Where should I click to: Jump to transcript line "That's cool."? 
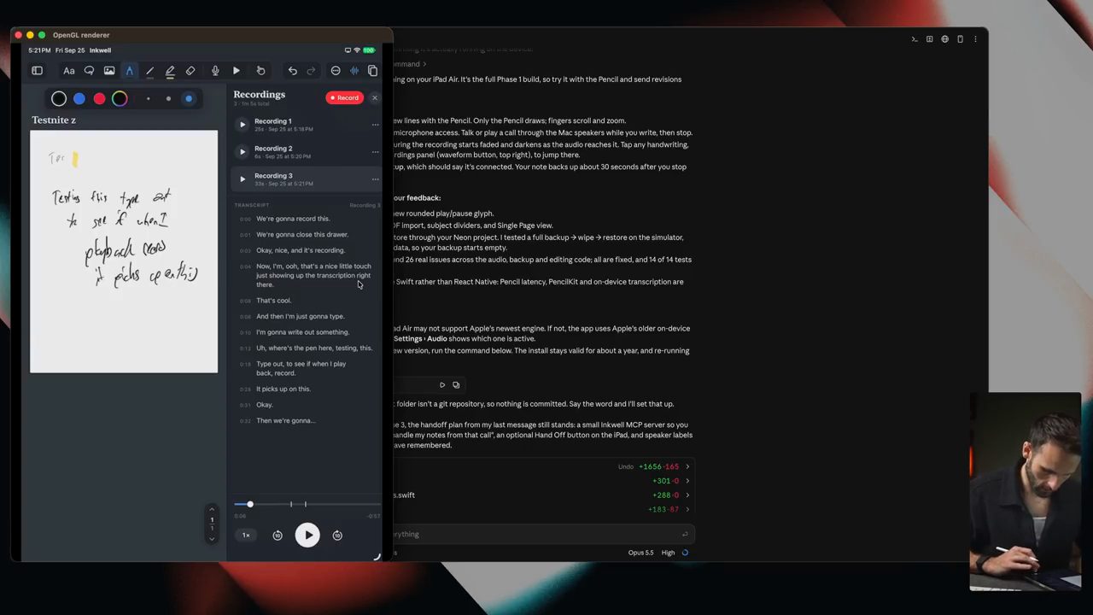coord(274,301)
